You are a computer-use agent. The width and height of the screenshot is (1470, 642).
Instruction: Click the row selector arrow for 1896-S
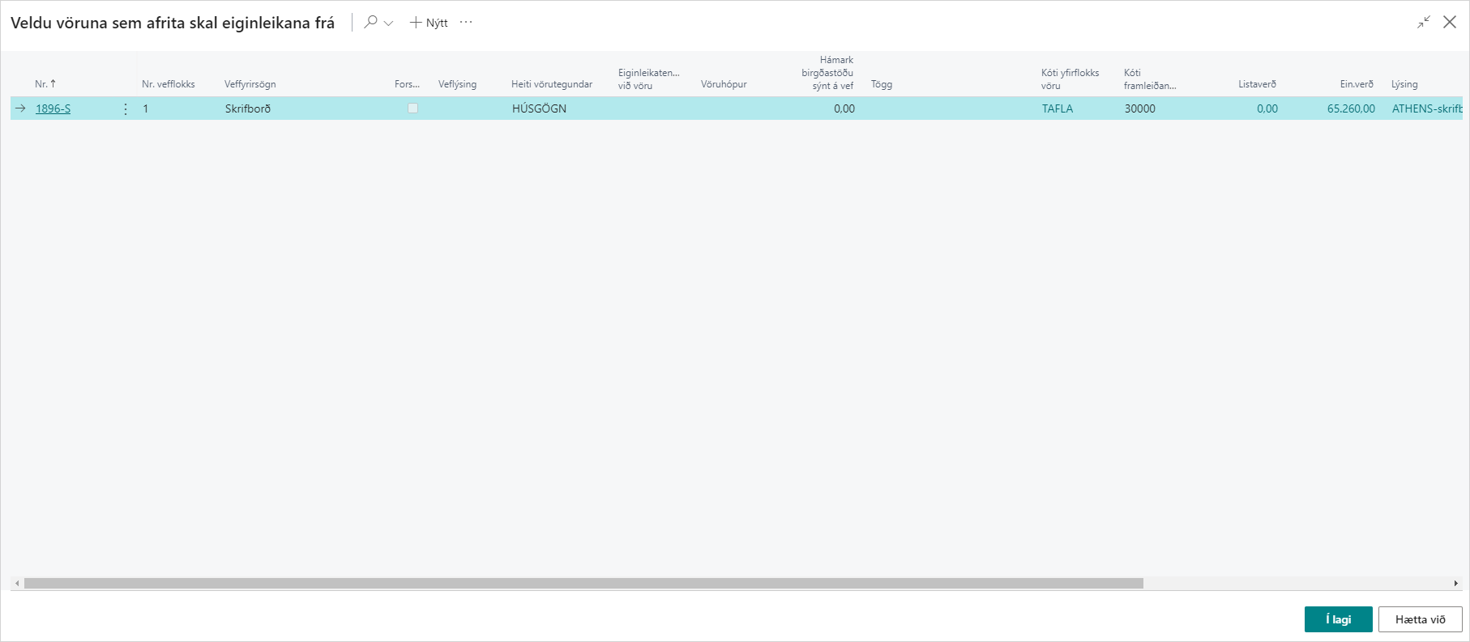[21, 108]
